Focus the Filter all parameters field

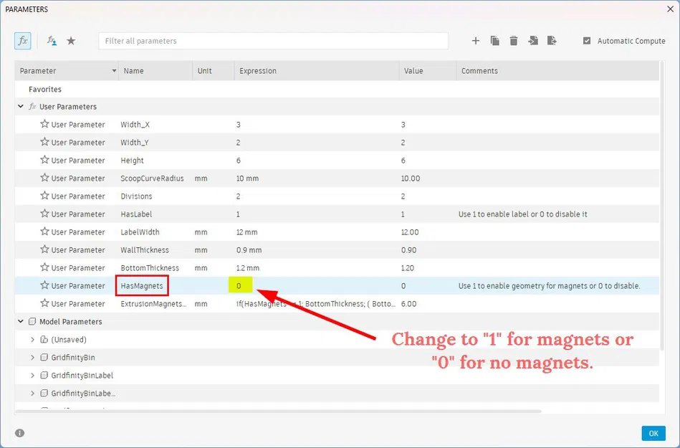(273, 41)
